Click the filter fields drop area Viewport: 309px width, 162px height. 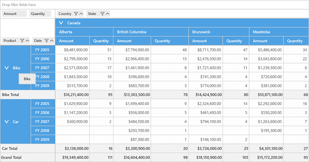point(154,5)
